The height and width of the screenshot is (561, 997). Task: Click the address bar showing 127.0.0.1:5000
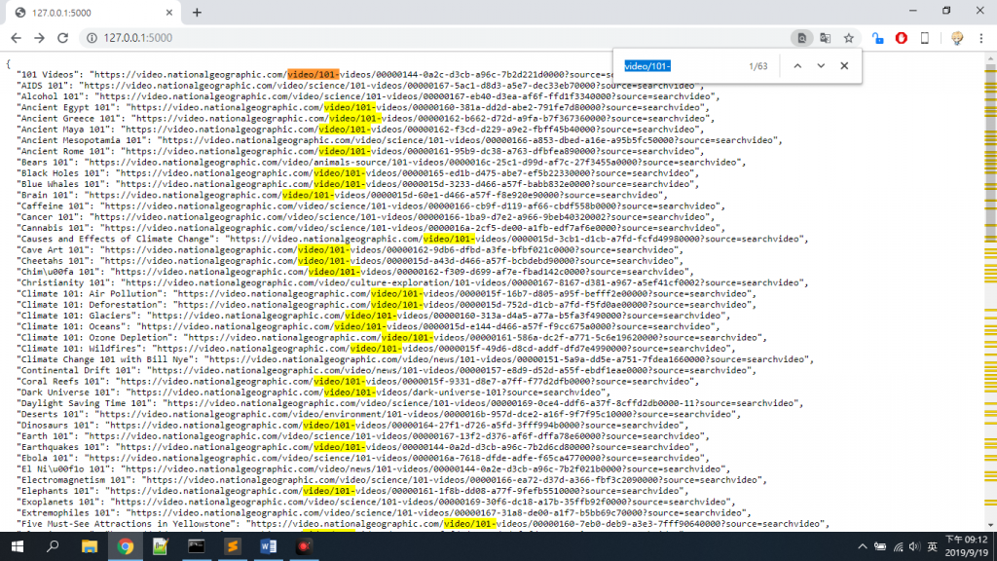pos(137,38)
